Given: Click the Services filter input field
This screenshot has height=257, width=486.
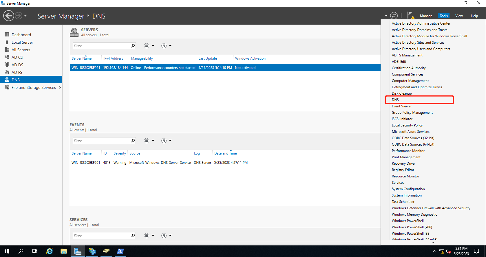Looking at the screenshot, I should tap(101, 236).
